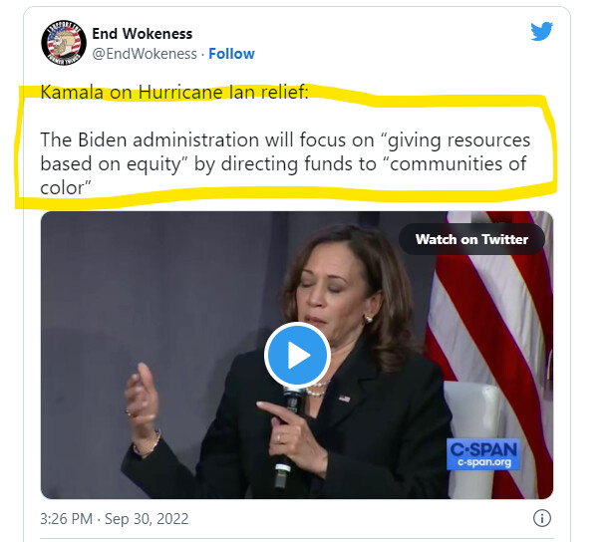Click the word 'color' in the tweet
This screenshot has width=613, height=542.
(62, 188)
